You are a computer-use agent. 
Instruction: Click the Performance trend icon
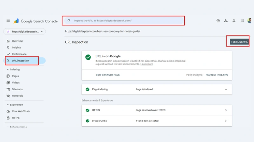pos(8,54)
